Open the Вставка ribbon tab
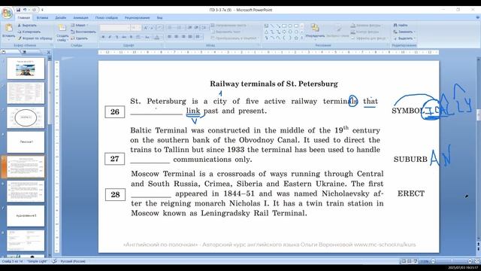This screenshot has width=481, height=271. (x=42, y=18)
